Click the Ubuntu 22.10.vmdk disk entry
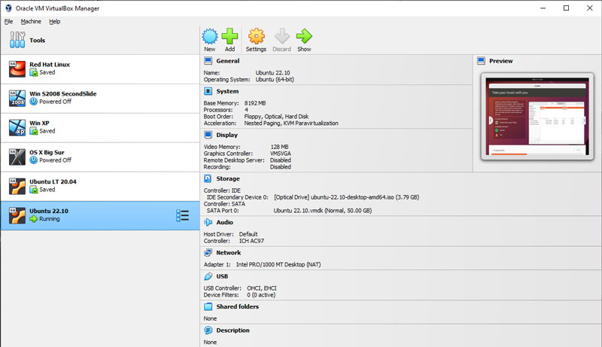The width and height of the screenshot is (602, 347). [x=323, y=210]
